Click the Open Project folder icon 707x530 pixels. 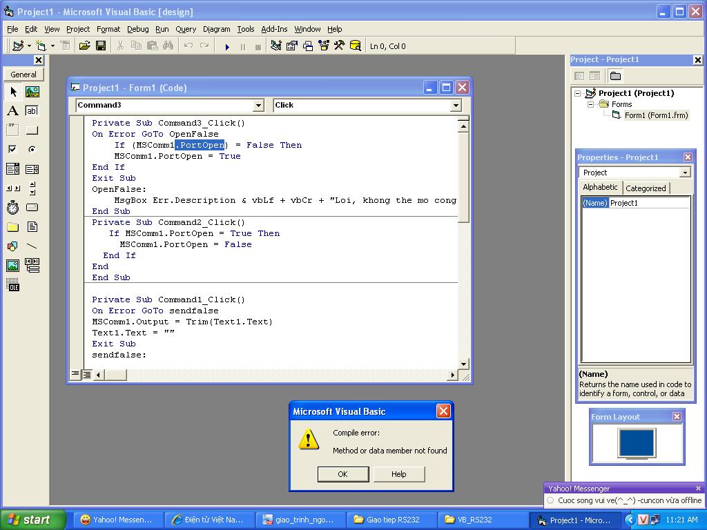[x=84, y=46]
